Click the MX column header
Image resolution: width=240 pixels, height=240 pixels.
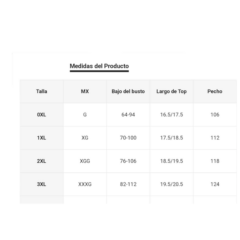click(85, 91)
